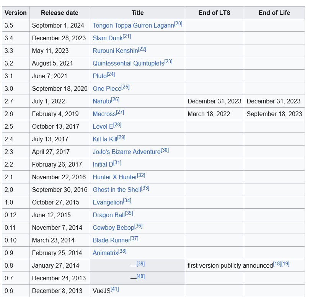Open the Animatrix link
Screen dimensions: 310x301
click(105, 254)
